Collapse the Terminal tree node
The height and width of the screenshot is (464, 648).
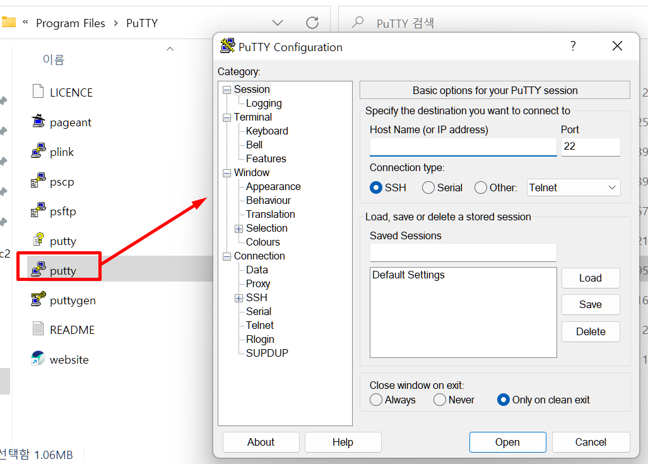(x=227, y=117)
